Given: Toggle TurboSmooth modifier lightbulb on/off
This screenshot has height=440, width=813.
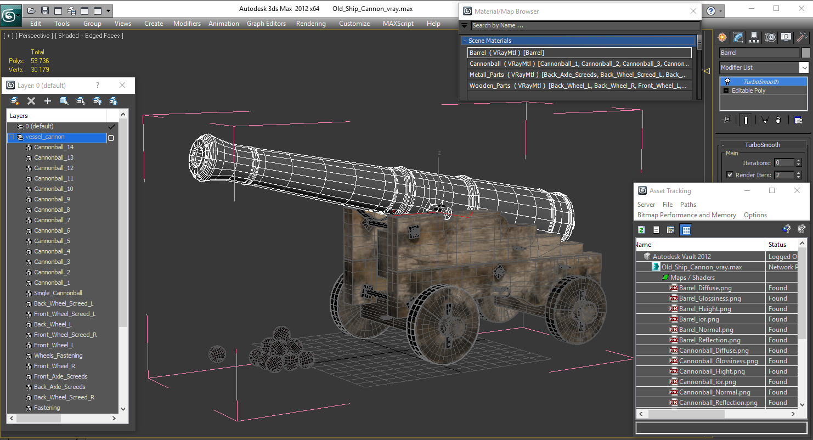Looking at the screenshot, I should pos(727,82).
